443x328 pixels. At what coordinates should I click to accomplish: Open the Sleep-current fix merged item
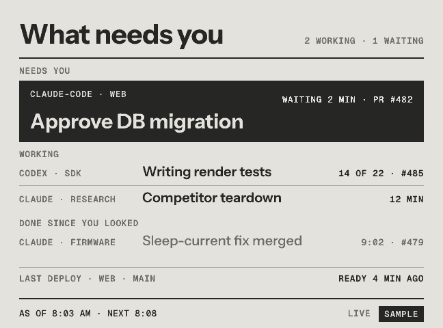coord(221,241)
